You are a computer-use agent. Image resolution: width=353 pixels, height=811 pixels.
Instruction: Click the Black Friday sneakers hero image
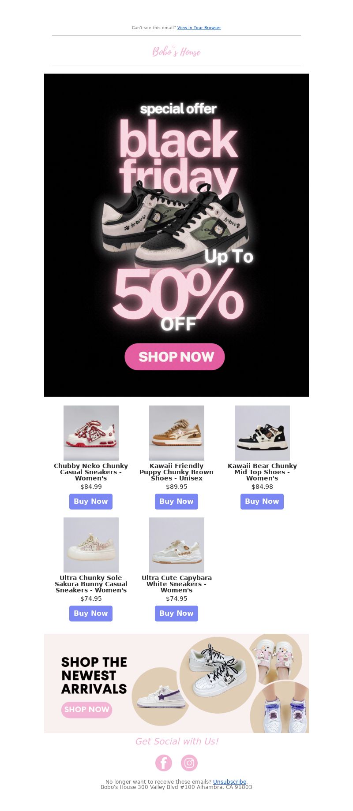pos(176,235)
